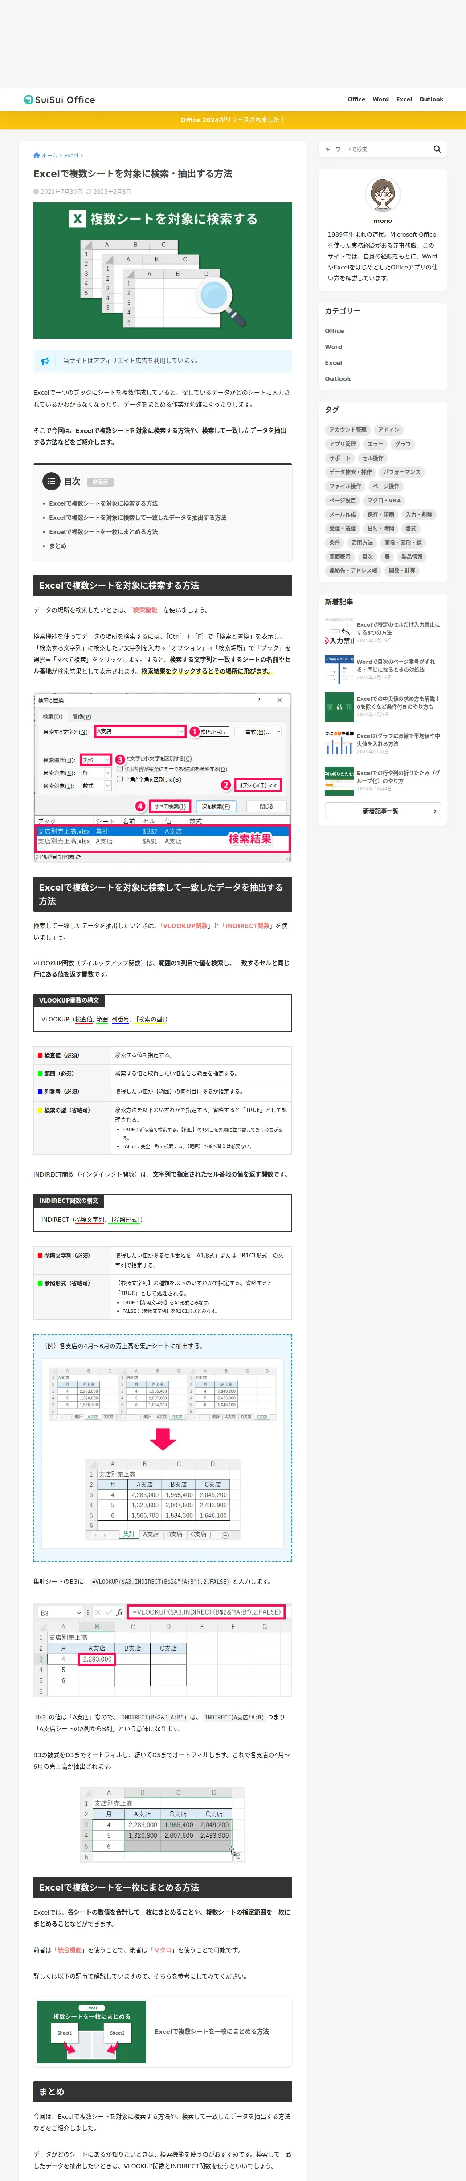This screenshot has width=466, height=2181.
Task: Jump to Excelで複数シートを対象に検索する方法 in contents
Action: pyautogui.click(x=103, y=504)
